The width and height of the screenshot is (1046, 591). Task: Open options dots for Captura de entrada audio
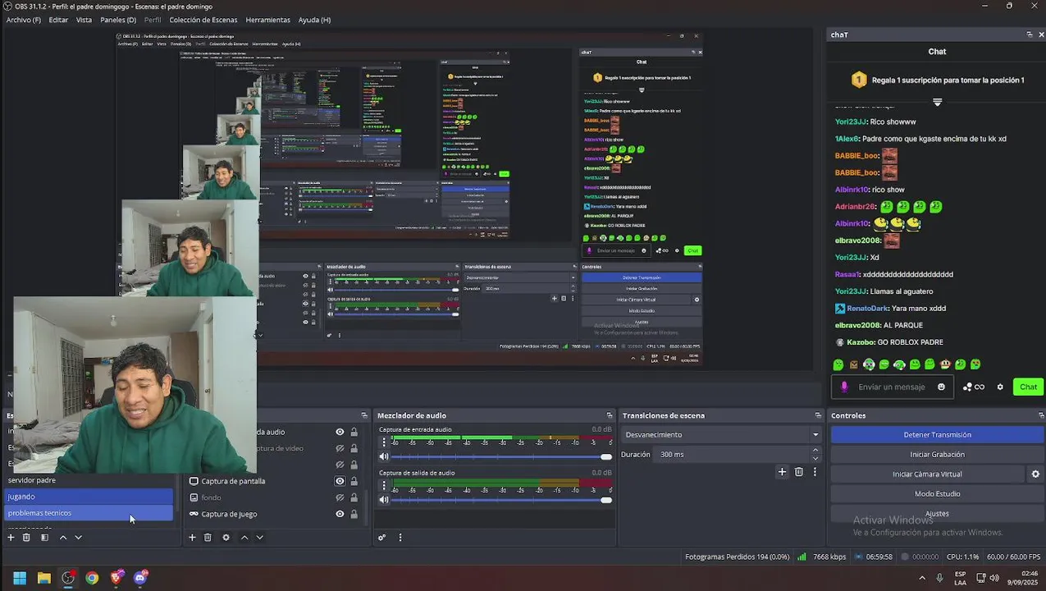[x=384, y=442]
